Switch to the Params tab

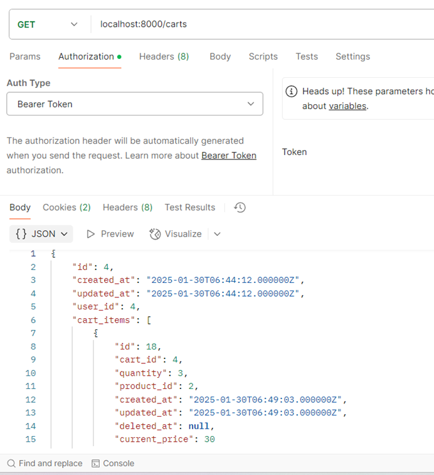tap(25, 56)
